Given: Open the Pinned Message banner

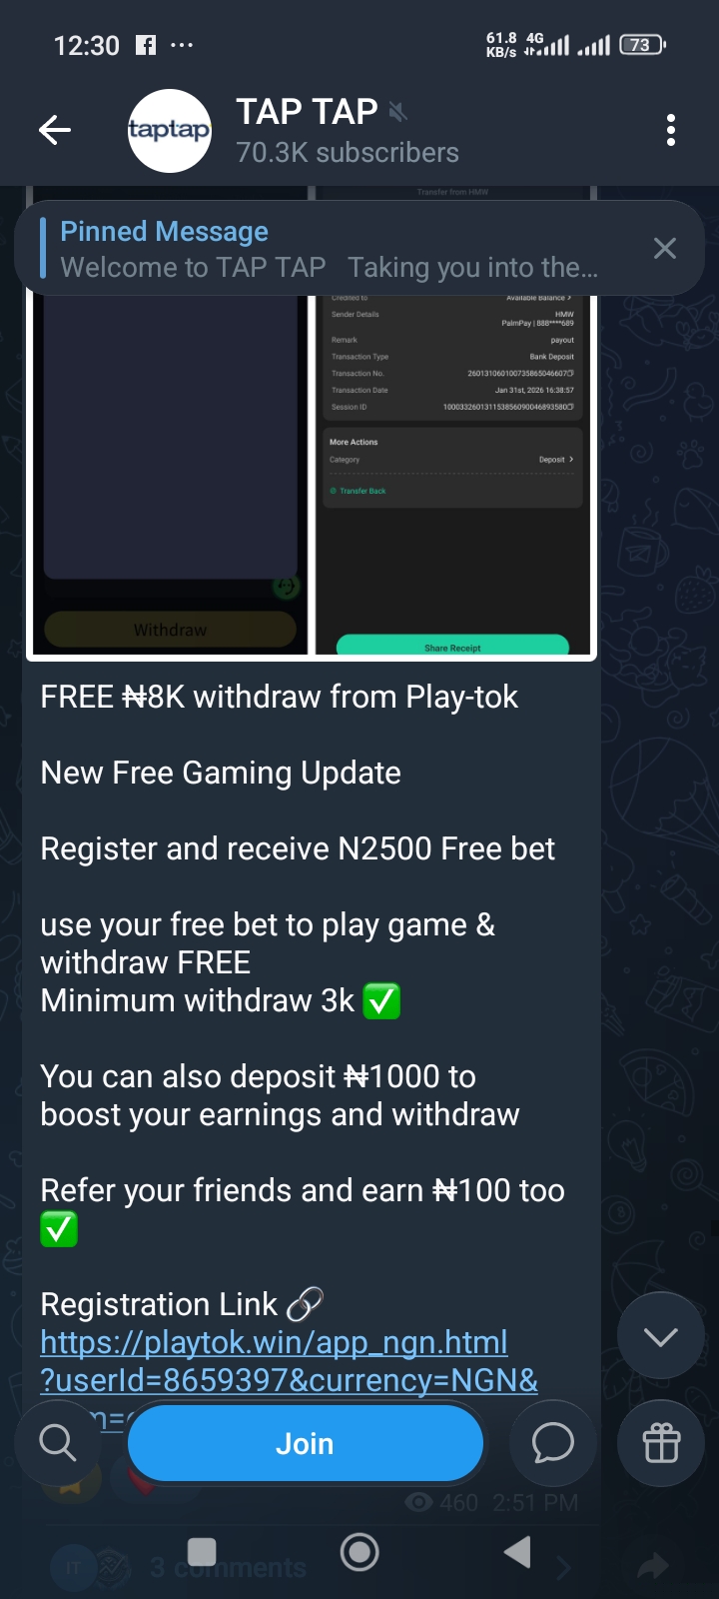Looking at the screenshot, I should point(330,249).
